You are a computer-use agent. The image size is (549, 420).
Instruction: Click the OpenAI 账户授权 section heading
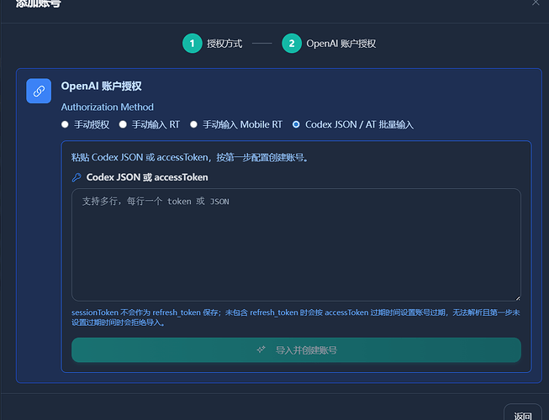[x=101, y=86]
